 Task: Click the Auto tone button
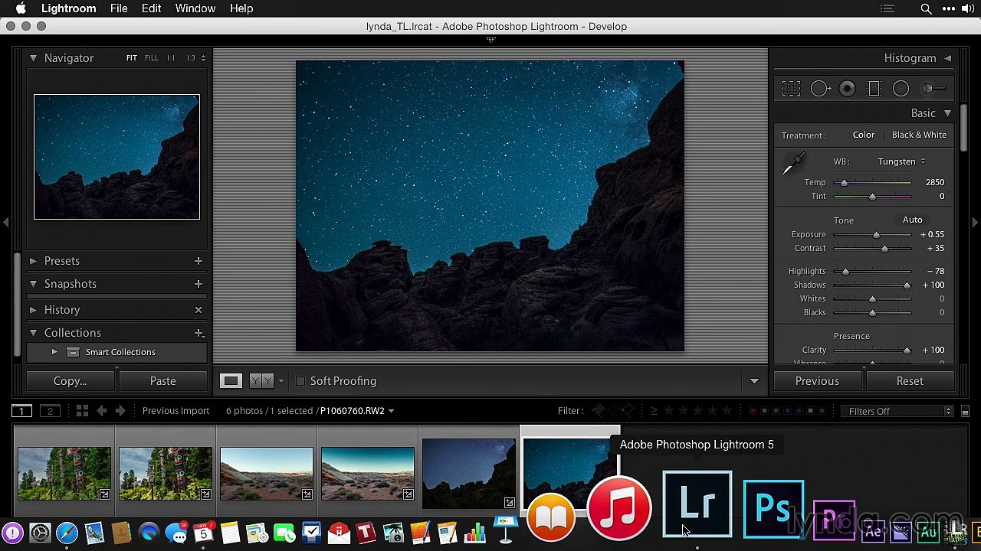[912, 220]
